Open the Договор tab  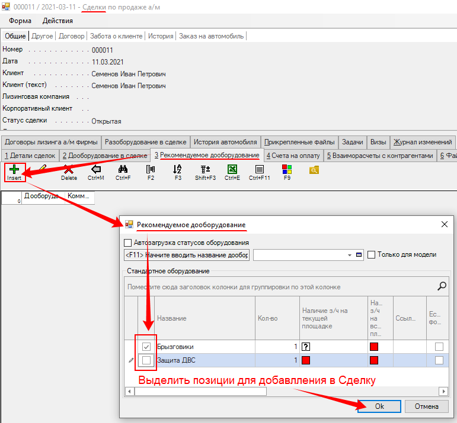[72, 36]
